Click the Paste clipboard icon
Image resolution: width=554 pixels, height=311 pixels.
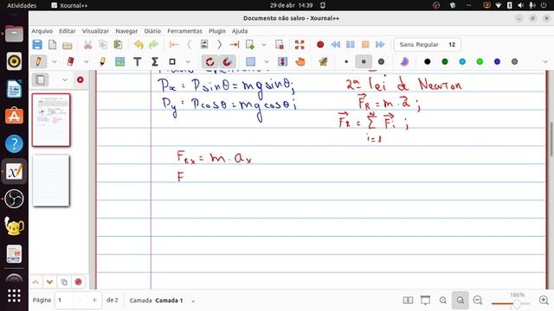[x=118, y=45]
